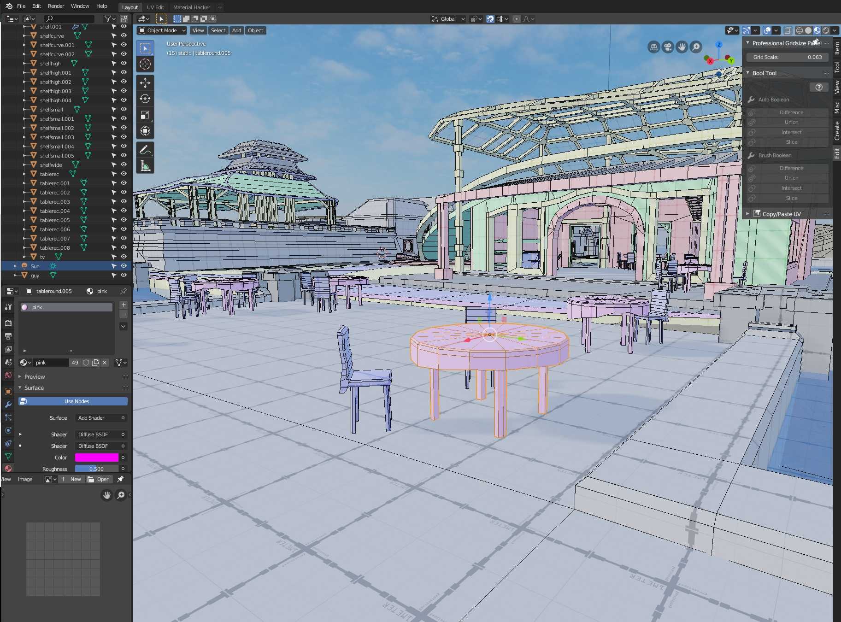Viewport: 841px width, 622px height.
Task: Click Open in the image editor
Action: 99,479
